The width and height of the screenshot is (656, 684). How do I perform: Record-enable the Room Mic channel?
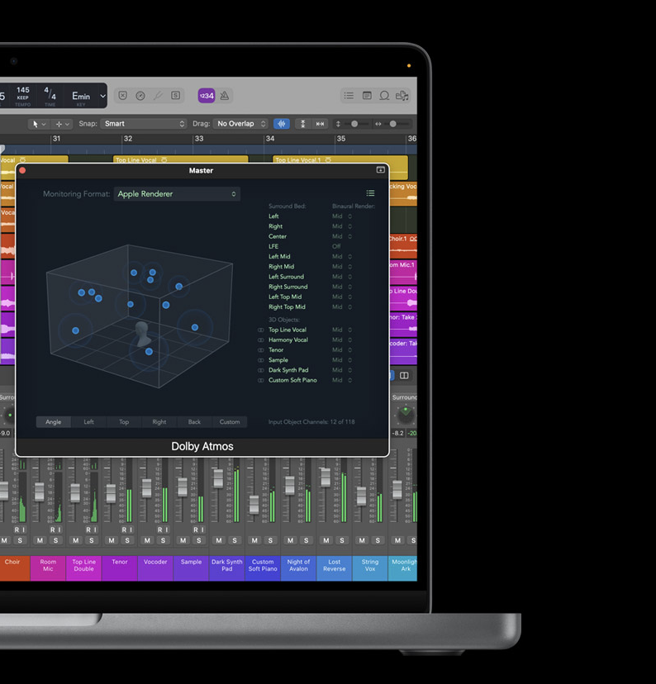pyautogui.click(x=52, y=530)
